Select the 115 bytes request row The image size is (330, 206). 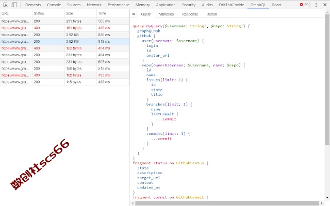[x=64, y=82]
